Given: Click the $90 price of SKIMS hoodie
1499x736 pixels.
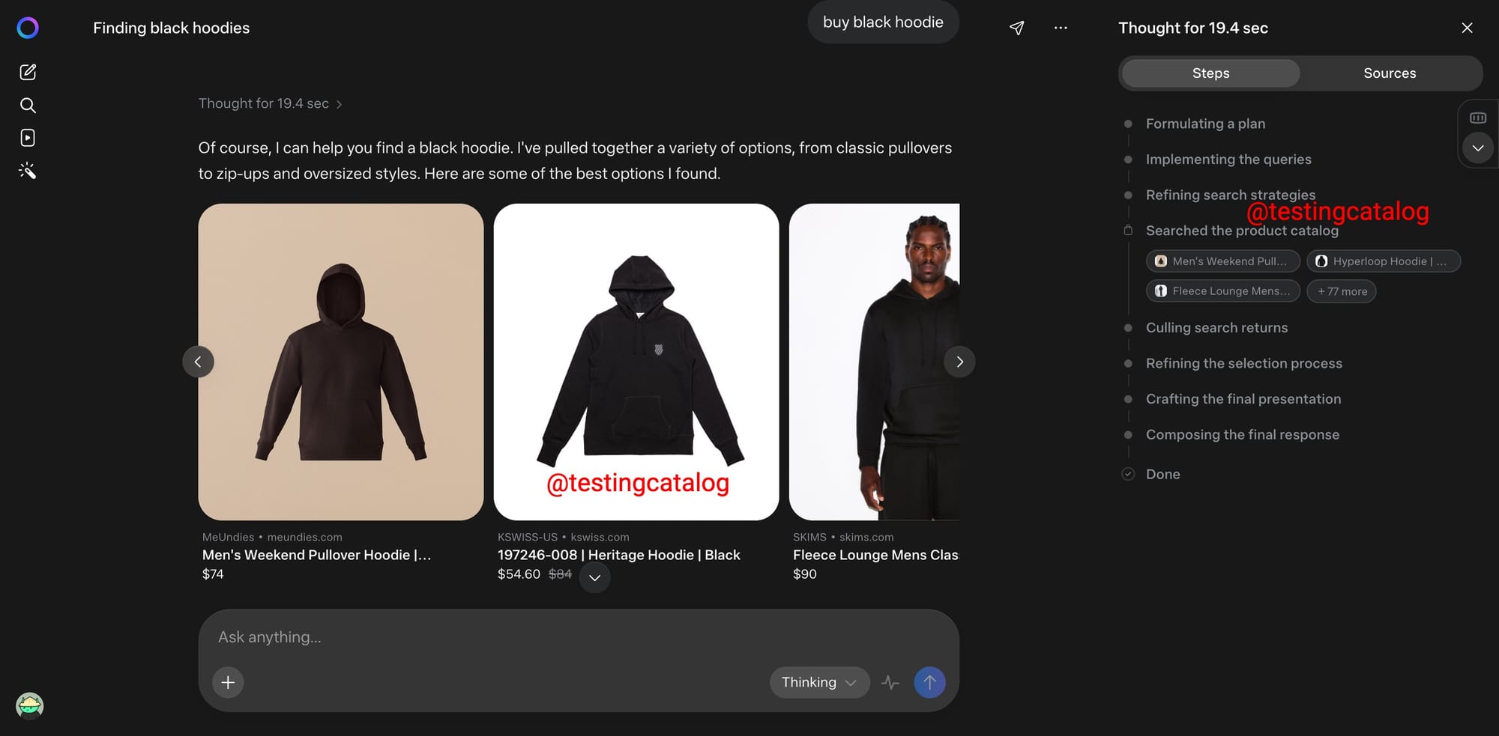Looking at the screenshot, I should point(805,574).
